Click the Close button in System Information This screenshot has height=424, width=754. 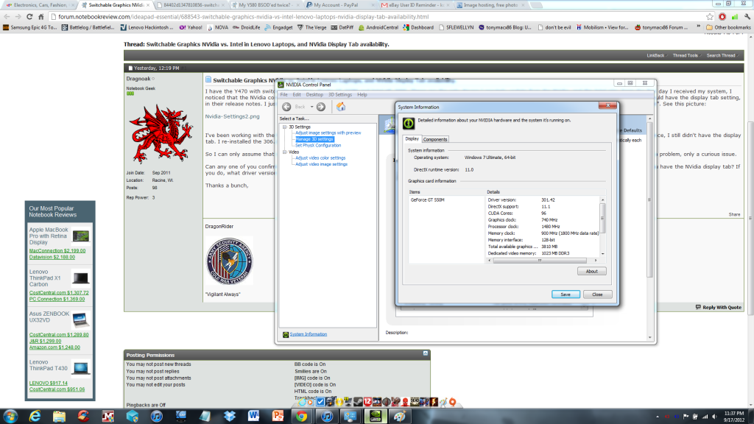coord(597,294)
